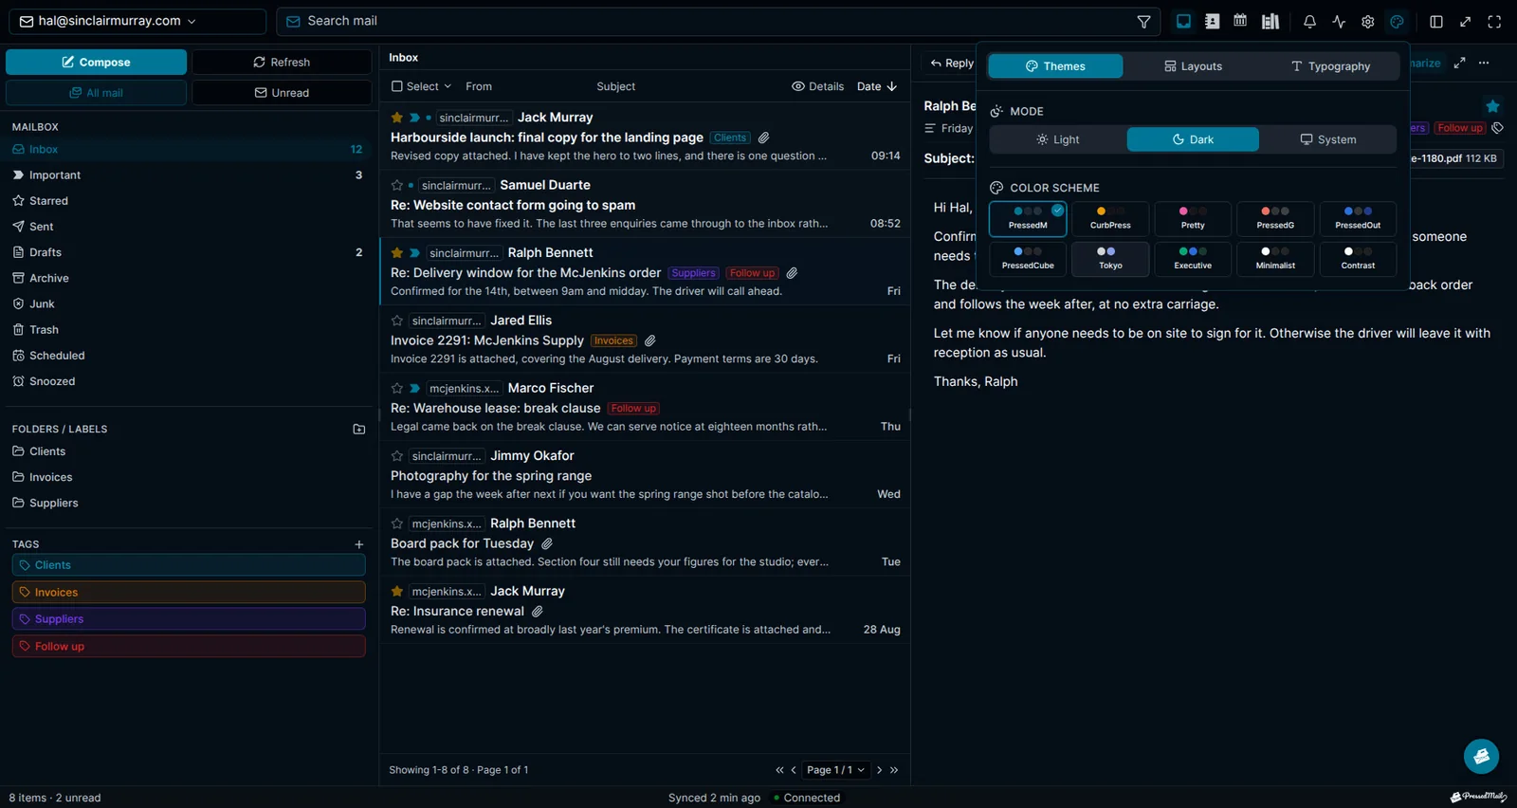
Task: Open the Important mailbox folder
Action: tap(188, 175)
